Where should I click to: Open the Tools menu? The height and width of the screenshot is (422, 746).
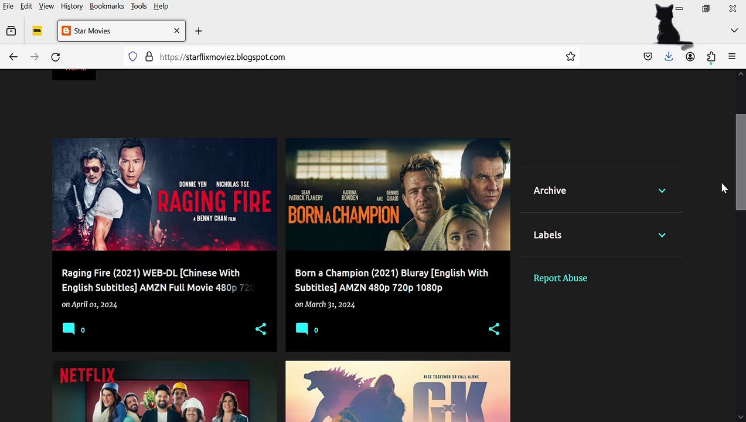[139, 6]
